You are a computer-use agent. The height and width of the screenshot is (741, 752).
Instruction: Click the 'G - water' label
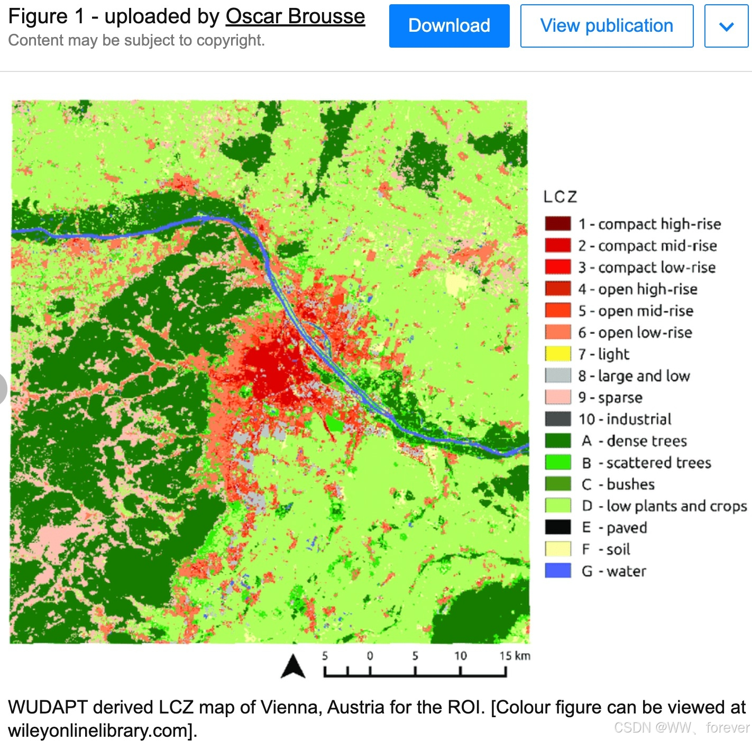[x=614, y=571]
